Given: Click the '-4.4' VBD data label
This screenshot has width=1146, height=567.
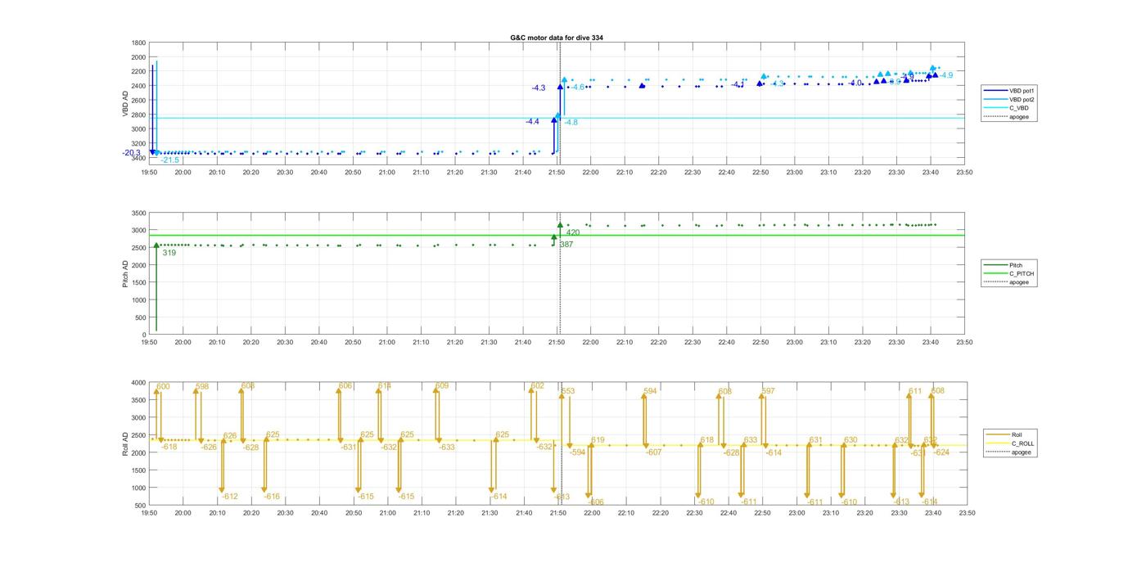Looking at the screenshot, I should 532,121.
